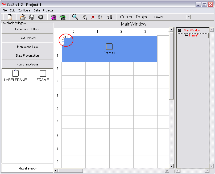This screenshot has height=174, width=215.
Task: Click the widget tree scrollbar up arrow
Action: coord(212,30)
